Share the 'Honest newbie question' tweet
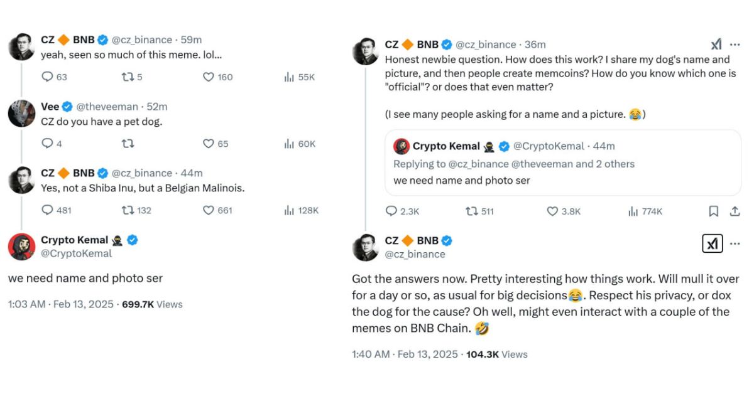This screenshot has height=394, width=754. [735, 211]
